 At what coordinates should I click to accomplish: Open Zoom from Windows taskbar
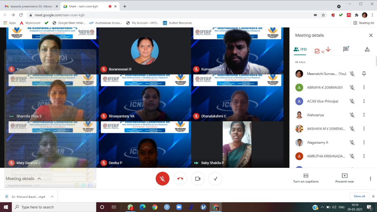pyautogui.click(x=179, y=207)
